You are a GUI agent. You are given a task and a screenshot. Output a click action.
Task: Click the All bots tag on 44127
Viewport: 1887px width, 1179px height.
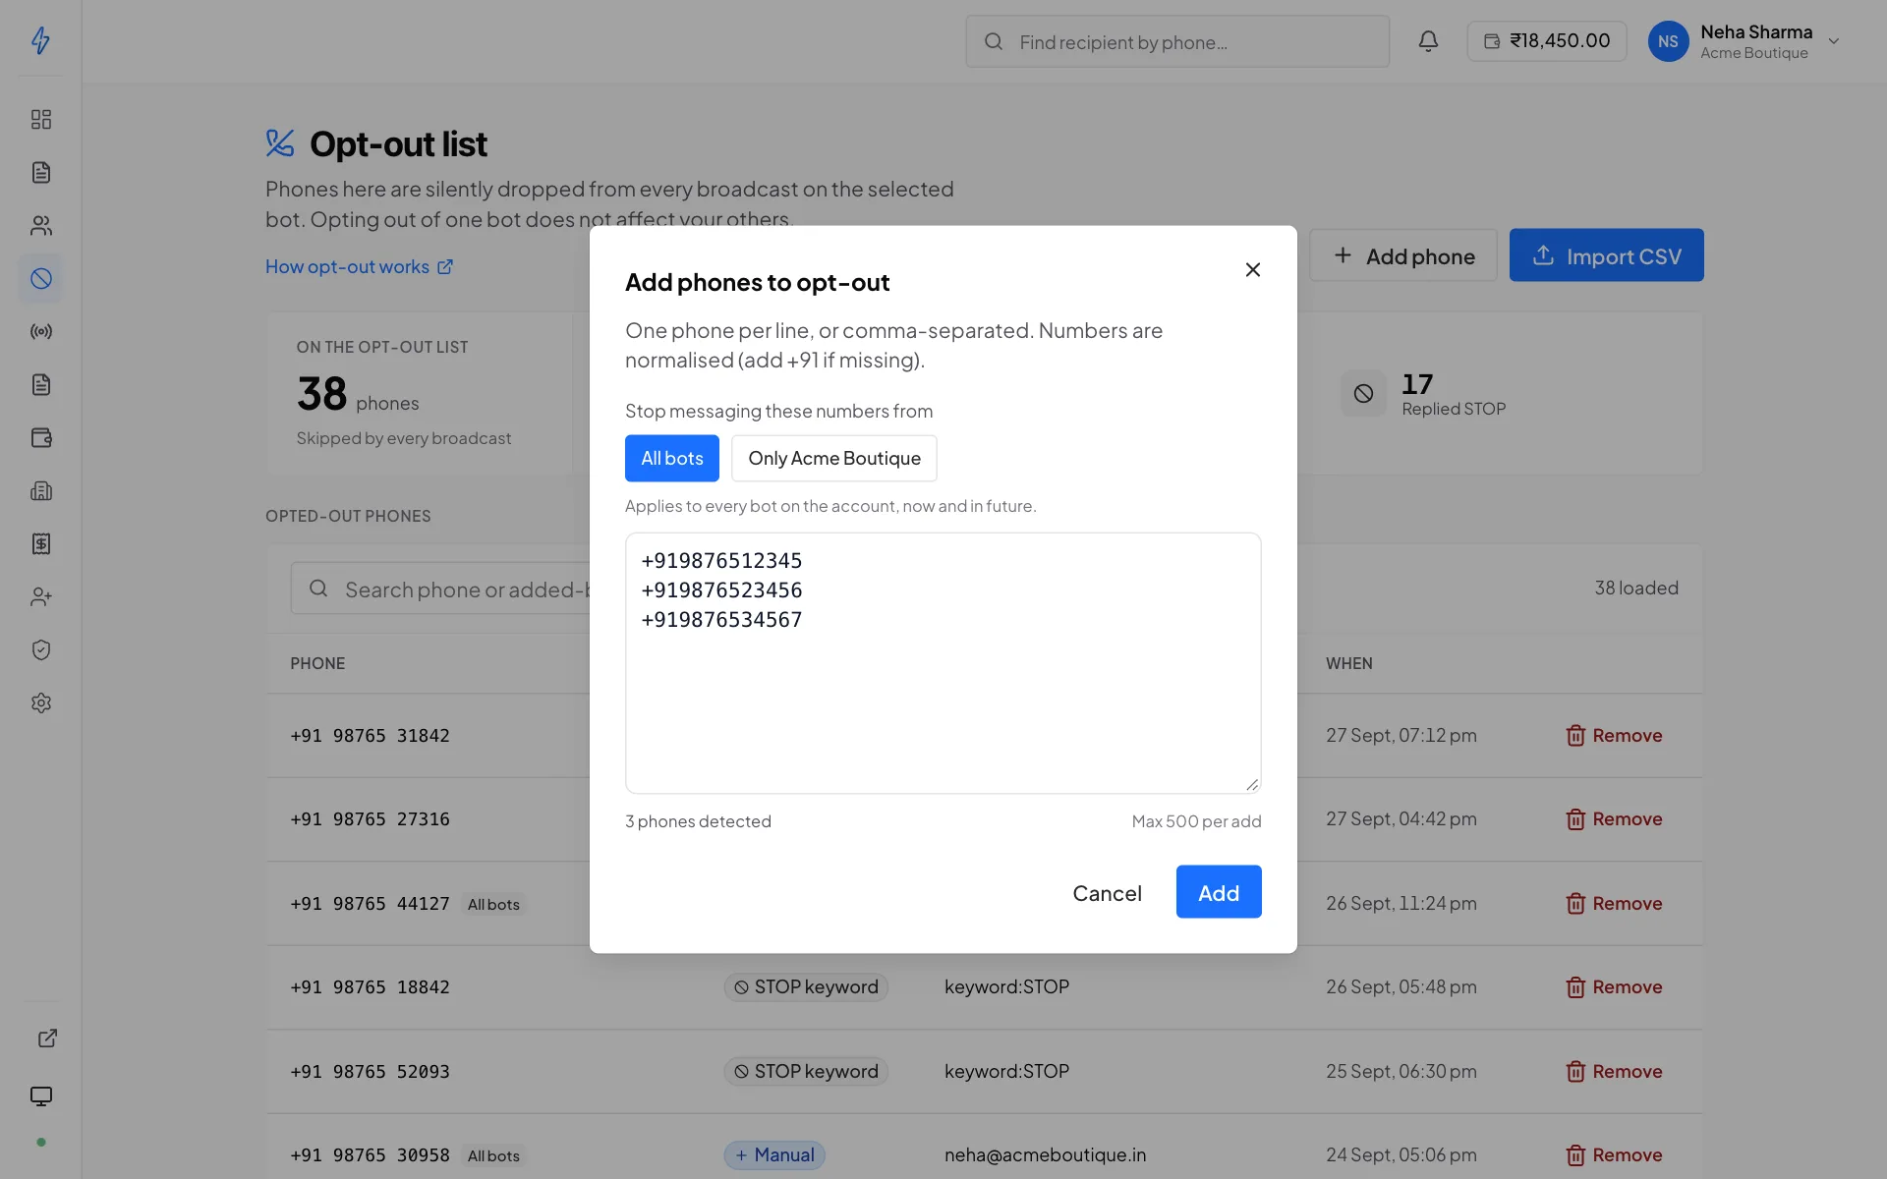click(493, 905)
